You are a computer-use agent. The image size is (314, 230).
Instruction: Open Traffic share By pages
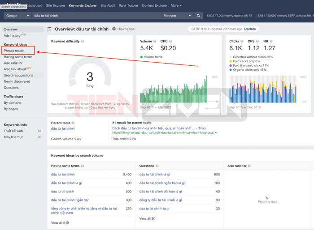tap(11, 109)
